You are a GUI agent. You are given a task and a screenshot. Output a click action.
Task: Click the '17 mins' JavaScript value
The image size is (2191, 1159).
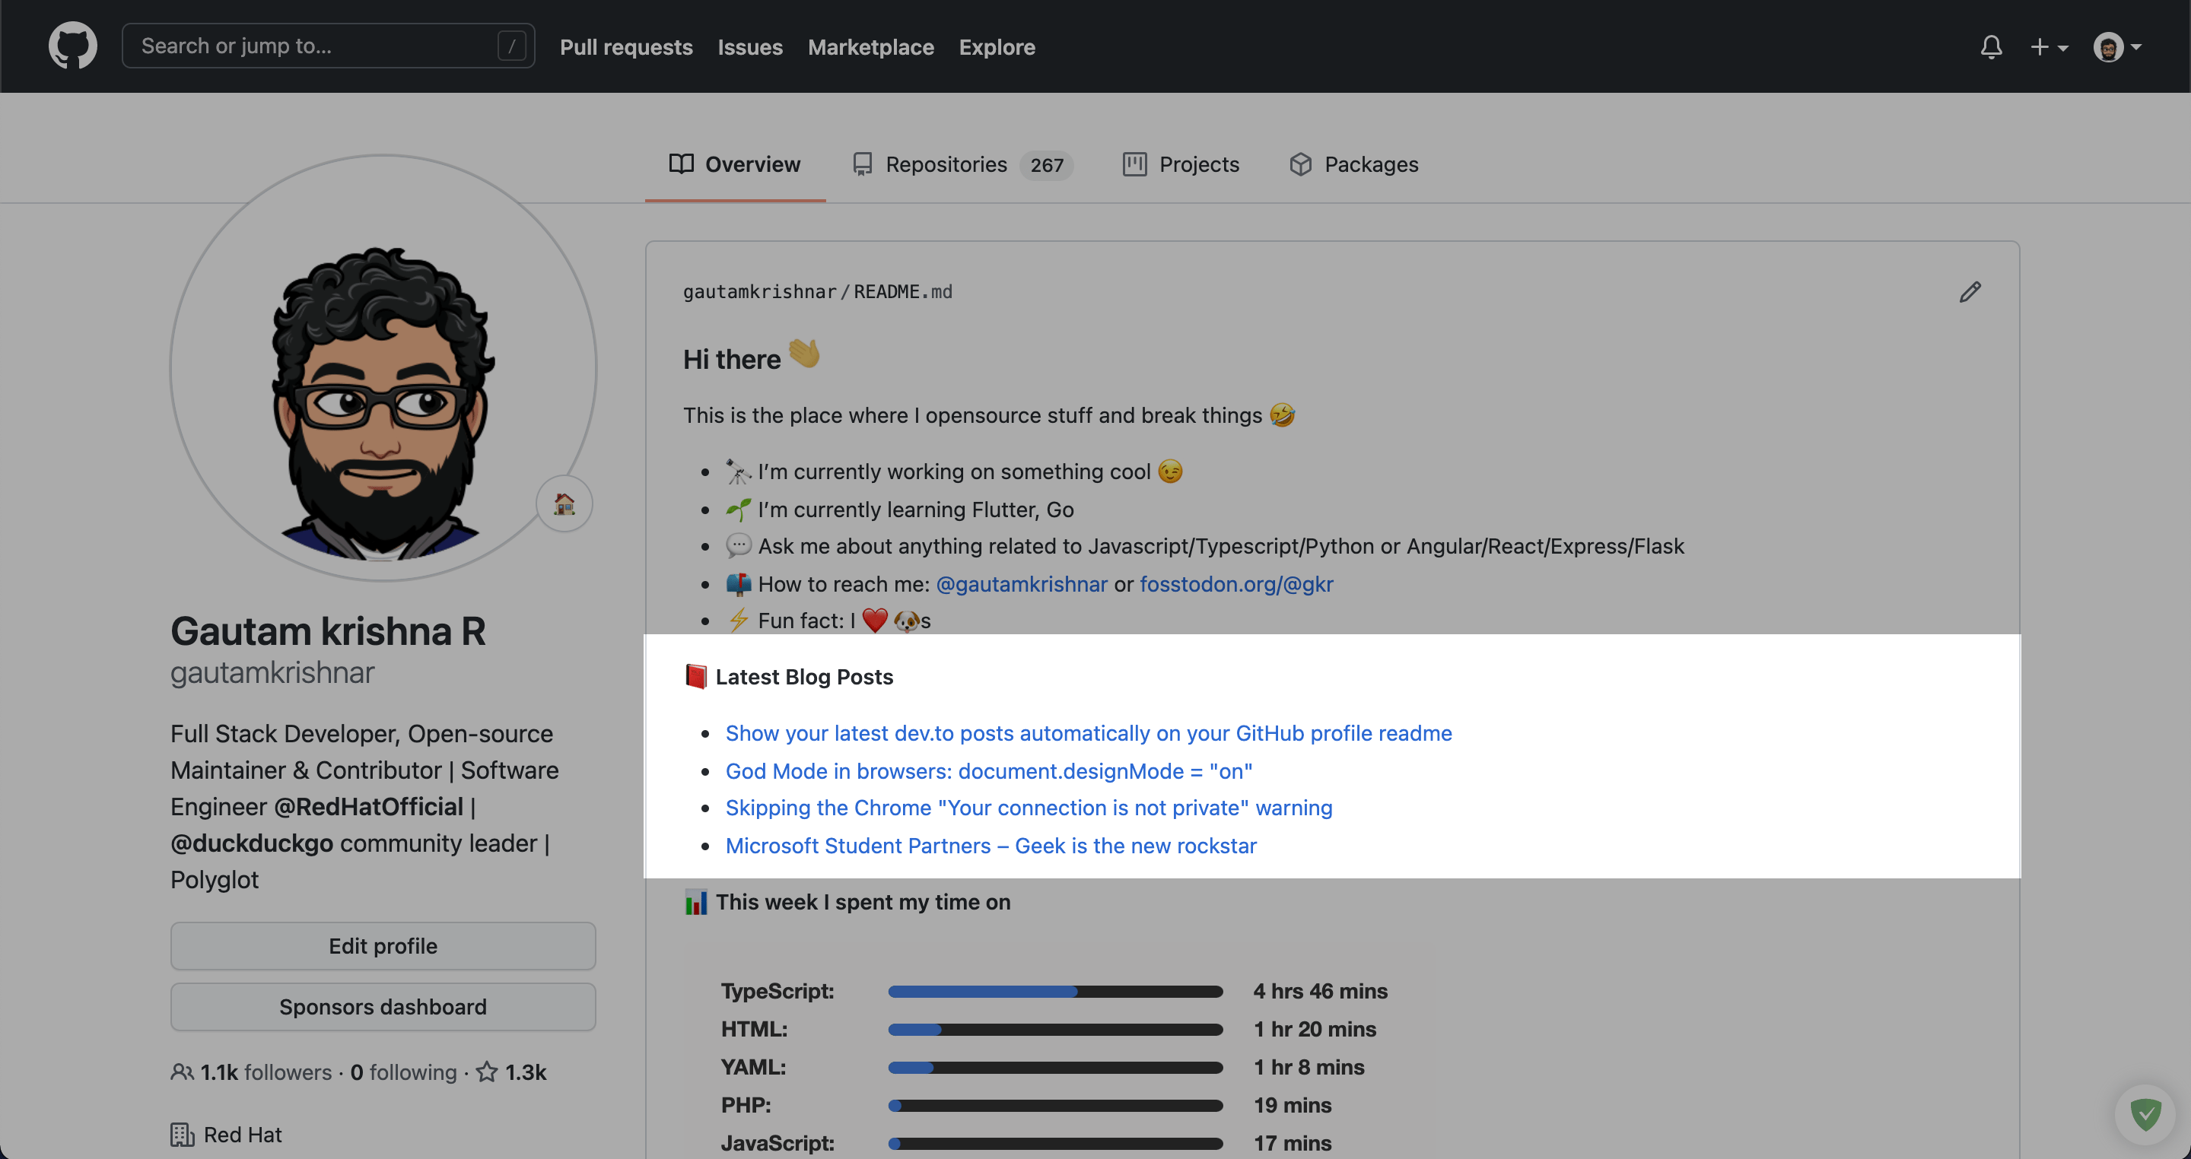pos(1293,1143)
